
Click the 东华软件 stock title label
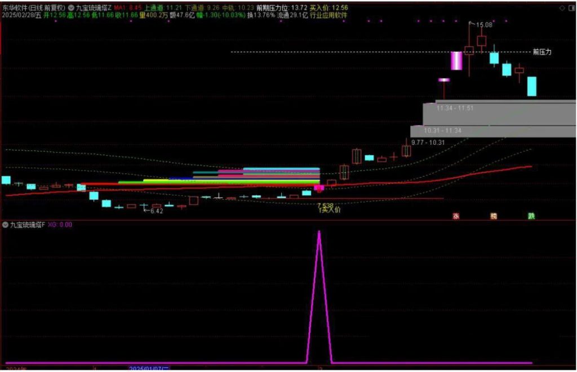(x=33, y=8)
